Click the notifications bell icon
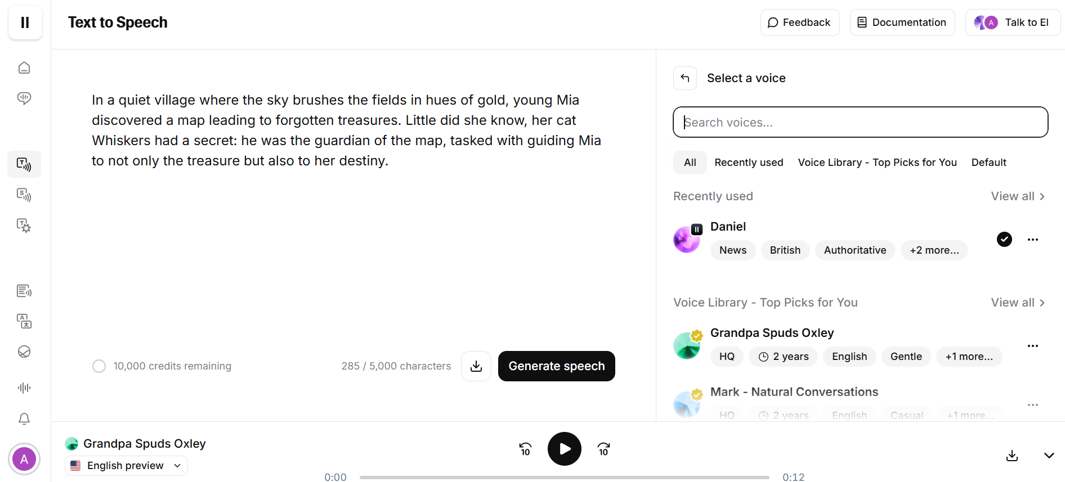Screen dimensions: 1065x482 (24, 419)
